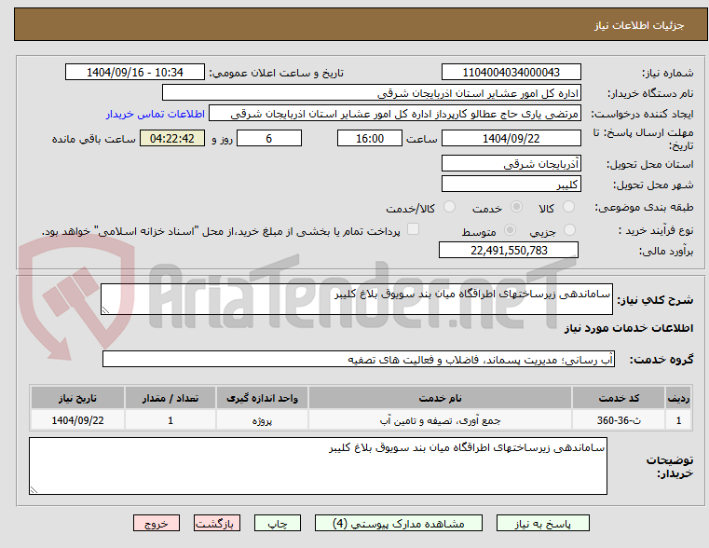Click the چاپ print button
This screenshot has height=548, width=709.
coord(278,523)
